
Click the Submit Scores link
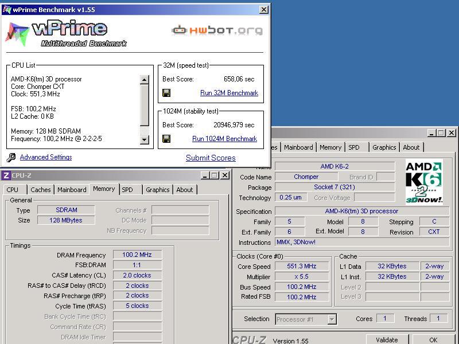coord(211,158)
